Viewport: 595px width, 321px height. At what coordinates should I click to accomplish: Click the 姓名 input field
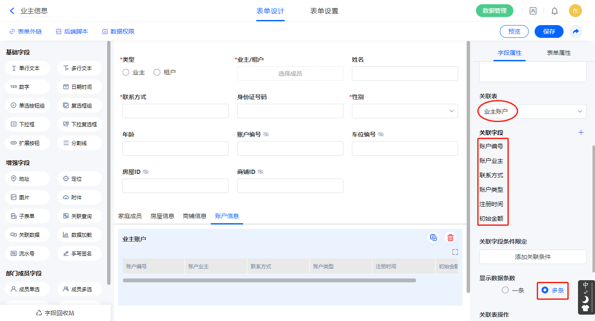405,74
